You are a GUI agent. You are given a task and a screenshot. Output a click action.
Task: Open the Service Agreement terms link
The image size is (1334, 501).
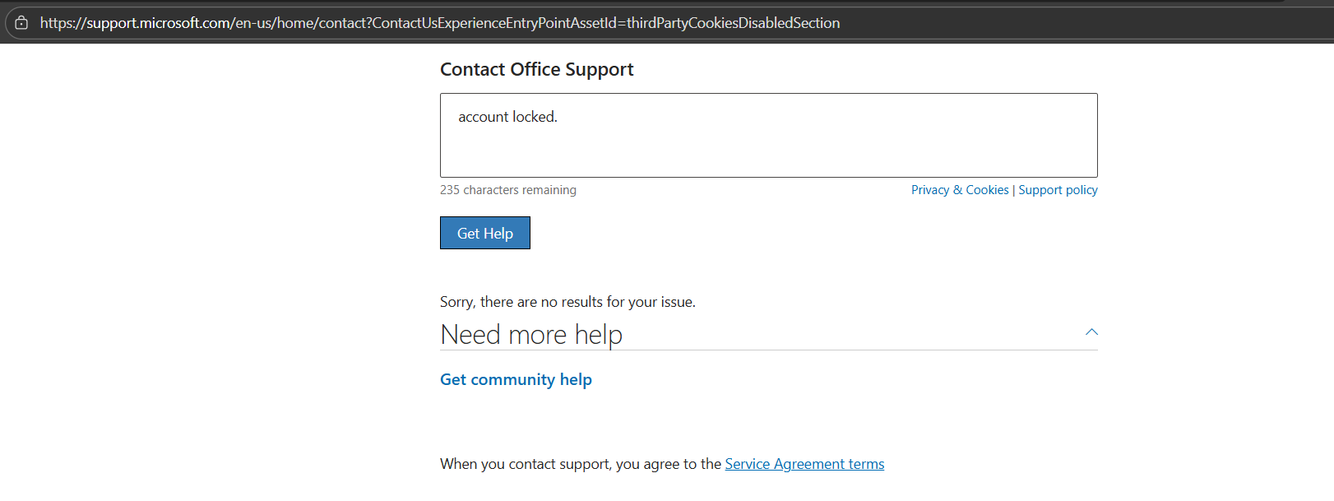pos(804,464)
